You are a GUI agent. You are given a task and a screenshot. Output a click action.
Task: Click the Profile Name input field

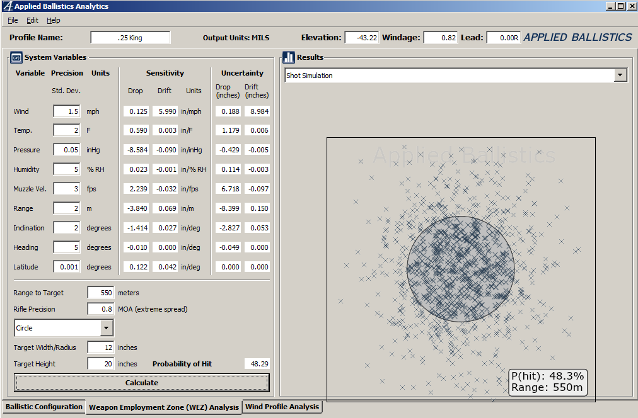[130, 38]
